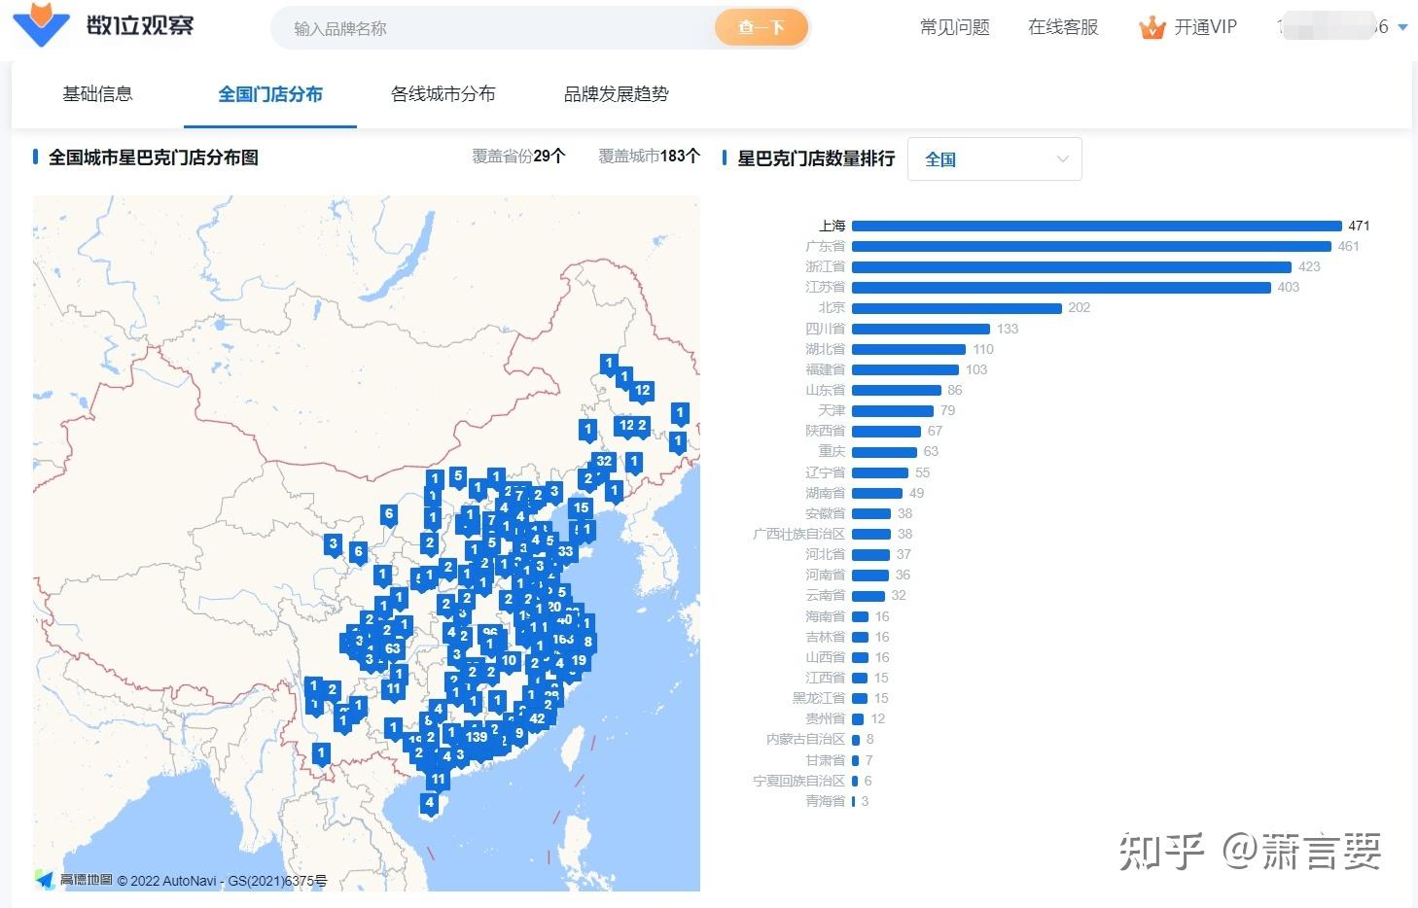Click the 查一下 search button
The width and height of the screenshot is (1418, 908).
762,27
